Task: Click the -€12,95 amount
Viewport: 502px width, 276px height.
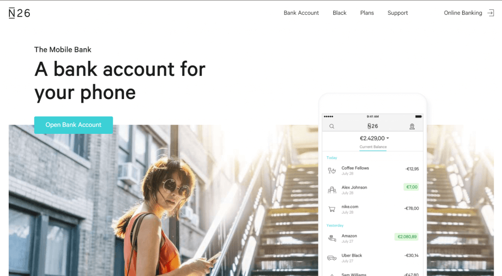Action: (412, 169)
